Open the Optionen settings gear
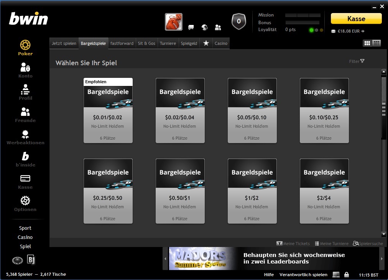 pyautogui.click(x=25, y=204)
